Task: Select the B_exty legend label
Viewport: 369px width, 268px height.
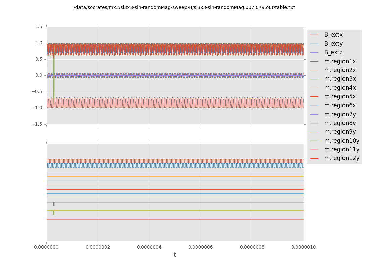Action: tap(333, 44)
